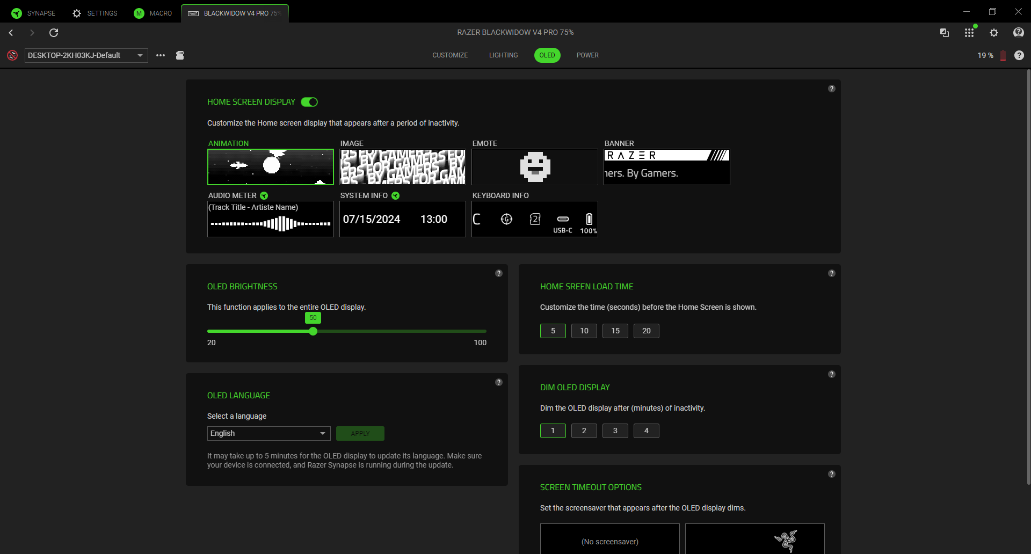The image size is (1031, 554).
Task: Click the red battery level indicator
Action: (1003, 55)
